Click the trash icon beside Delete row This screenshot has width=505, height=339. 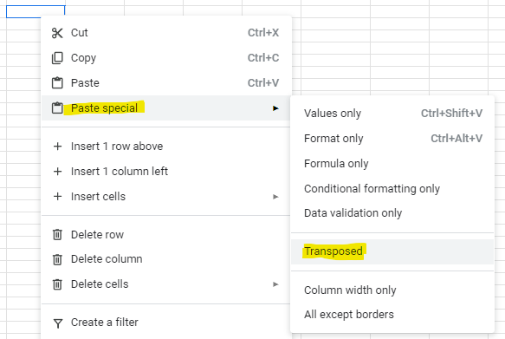pos(57,235)
